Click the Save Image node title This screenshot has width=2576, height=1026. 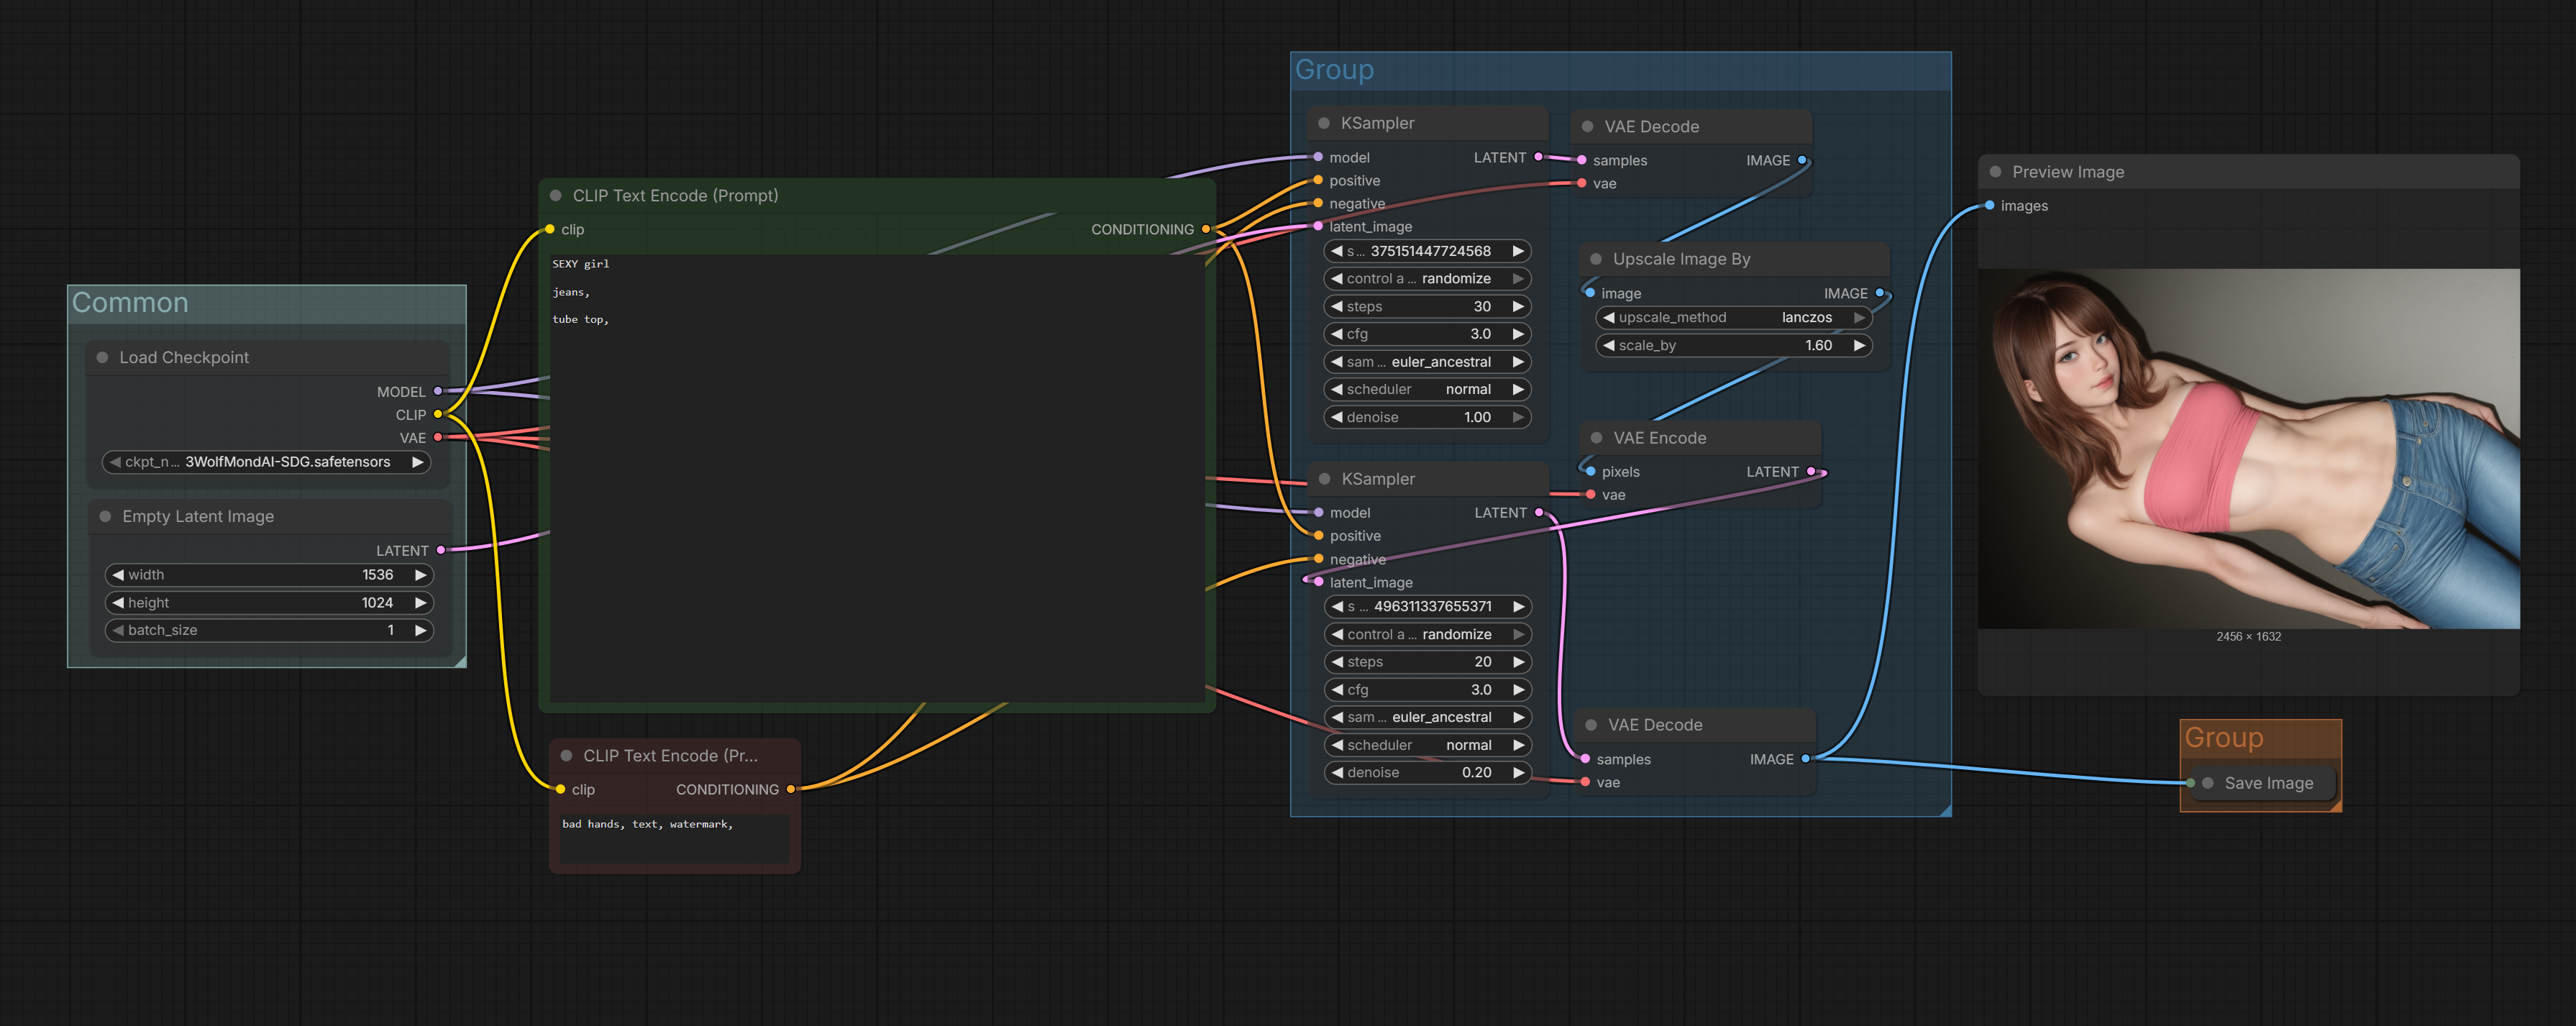pos(2268,784)
